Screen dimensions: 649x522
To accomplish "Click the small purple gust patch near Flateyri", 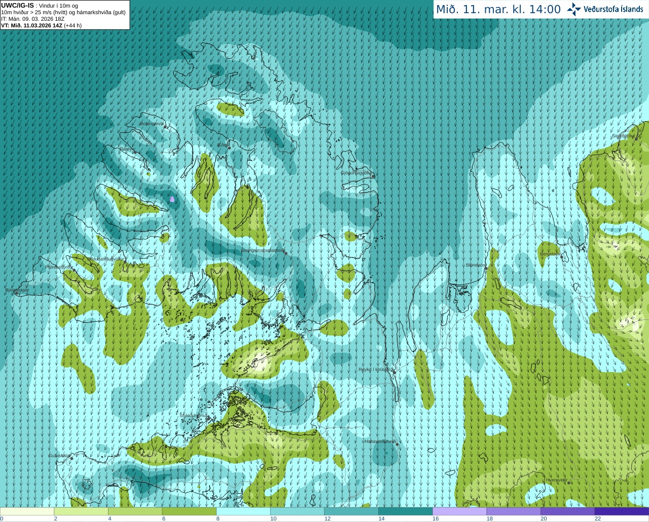I will (172, 200).
